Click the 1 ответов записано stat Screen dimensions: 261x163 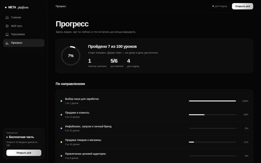(x=97, y=63)
